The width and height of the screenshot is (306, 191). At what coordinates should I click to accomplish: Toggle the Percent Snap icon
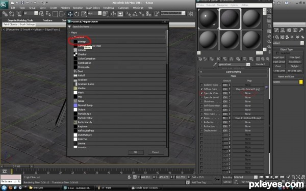(142, 14)
